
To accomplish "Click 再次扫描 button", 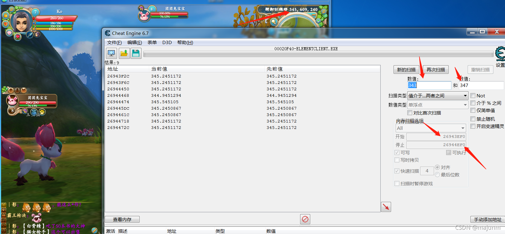I will click(x=436, y=70).
